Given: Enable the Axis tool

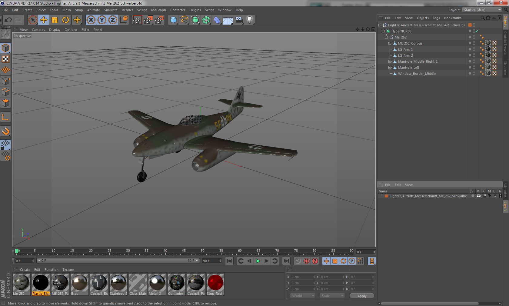Looking at the screenshot, I should point(6,117).
